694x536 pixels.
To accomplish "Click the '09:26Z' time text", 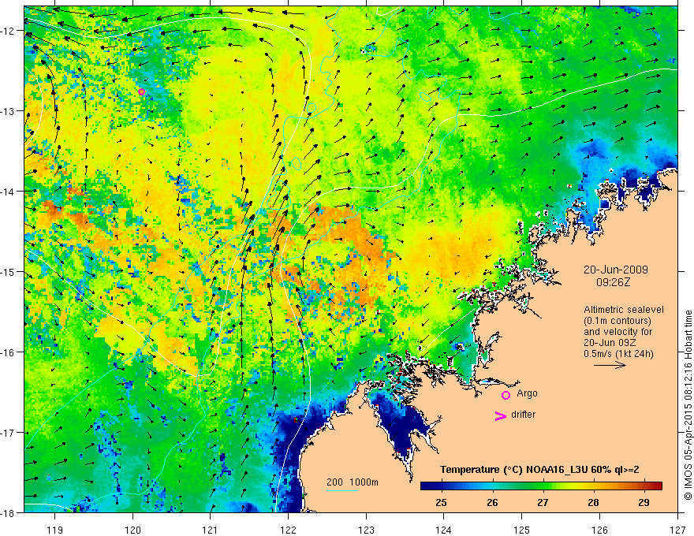I will coord(613,282).
